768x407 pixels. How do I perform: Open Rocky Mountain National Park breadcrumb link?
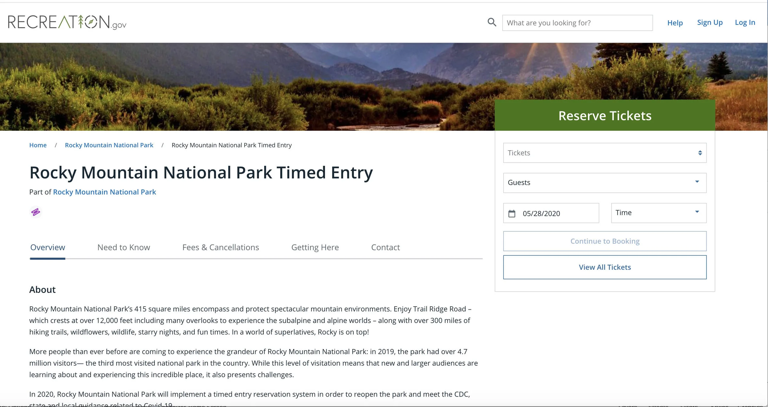(109, 145)
